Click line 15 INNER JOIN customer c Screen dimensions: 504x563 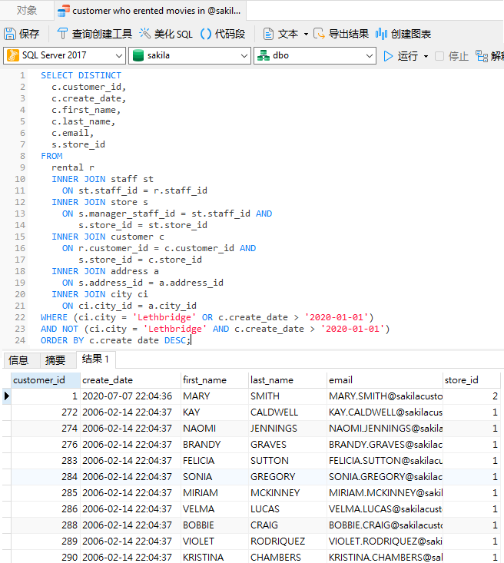(x=108, y=237)
